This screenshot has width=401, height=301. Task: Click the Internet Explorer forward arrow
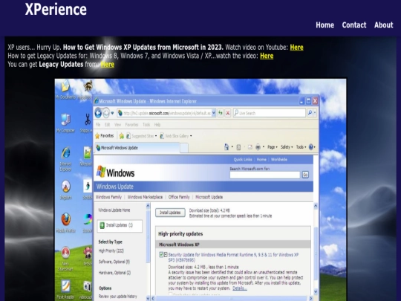pyautogui.click(x=106, y=113)
